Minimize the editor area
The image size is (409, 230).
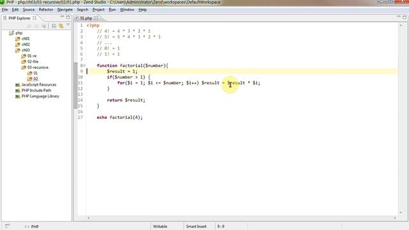pyautogui.click(x=399, y=17)
